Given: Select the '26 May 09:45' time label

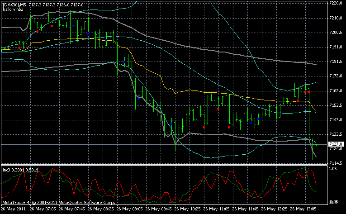Looking at the screenshot, I should click(x=159, y=209).
